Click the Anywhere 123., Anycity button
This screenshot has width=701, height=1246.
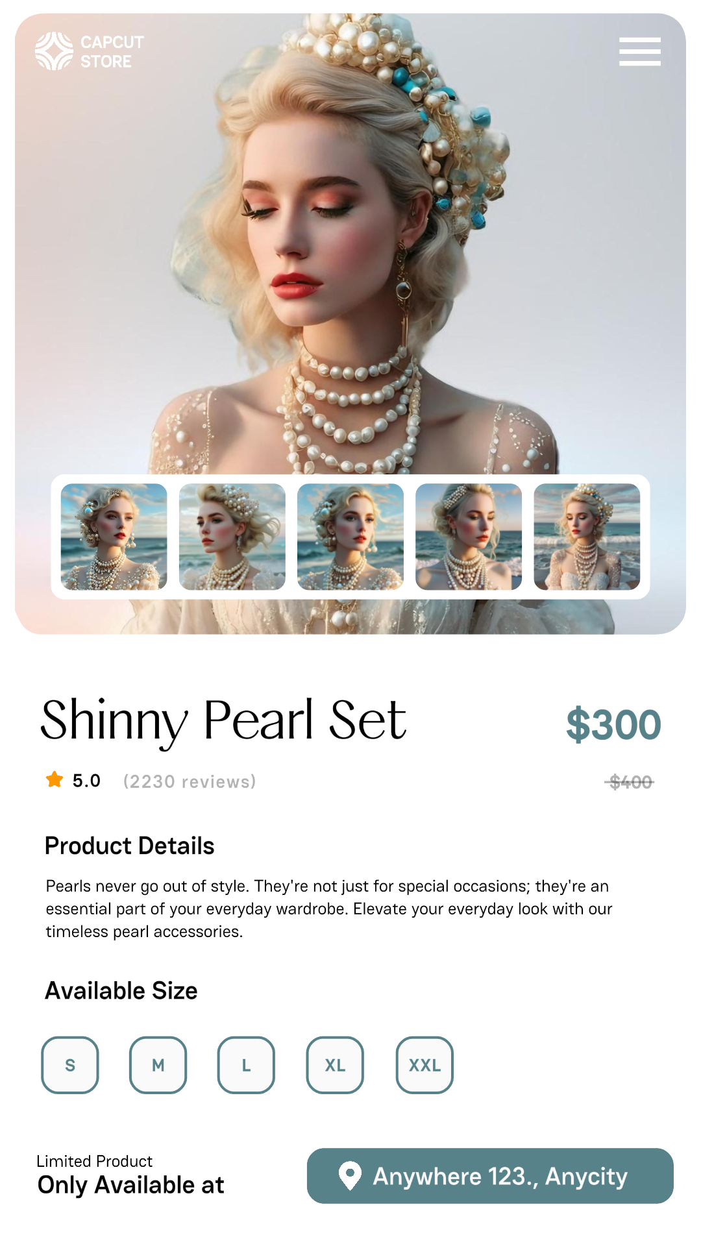pos(490,1176)
